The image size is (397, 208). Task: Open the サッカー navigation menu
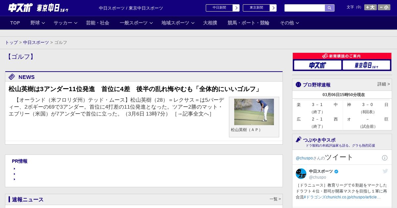coord(63,23)
